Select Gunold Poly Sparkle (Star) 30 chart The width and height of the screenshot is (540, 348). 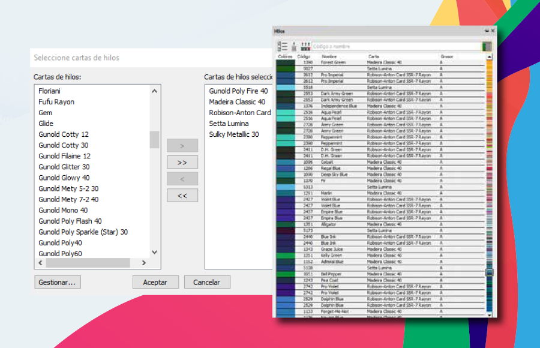pos(83,232)
